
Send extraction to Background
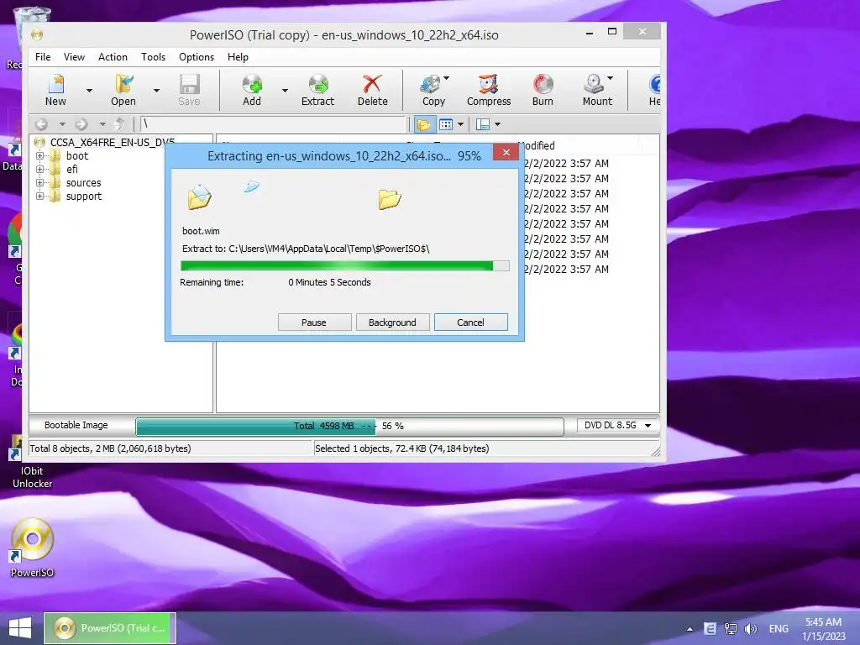click(x=392, y=322)
